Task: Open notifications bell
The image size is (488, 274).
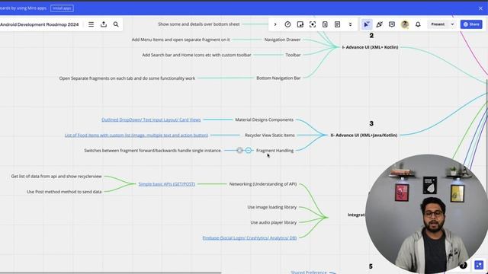Action: point(418,24)
